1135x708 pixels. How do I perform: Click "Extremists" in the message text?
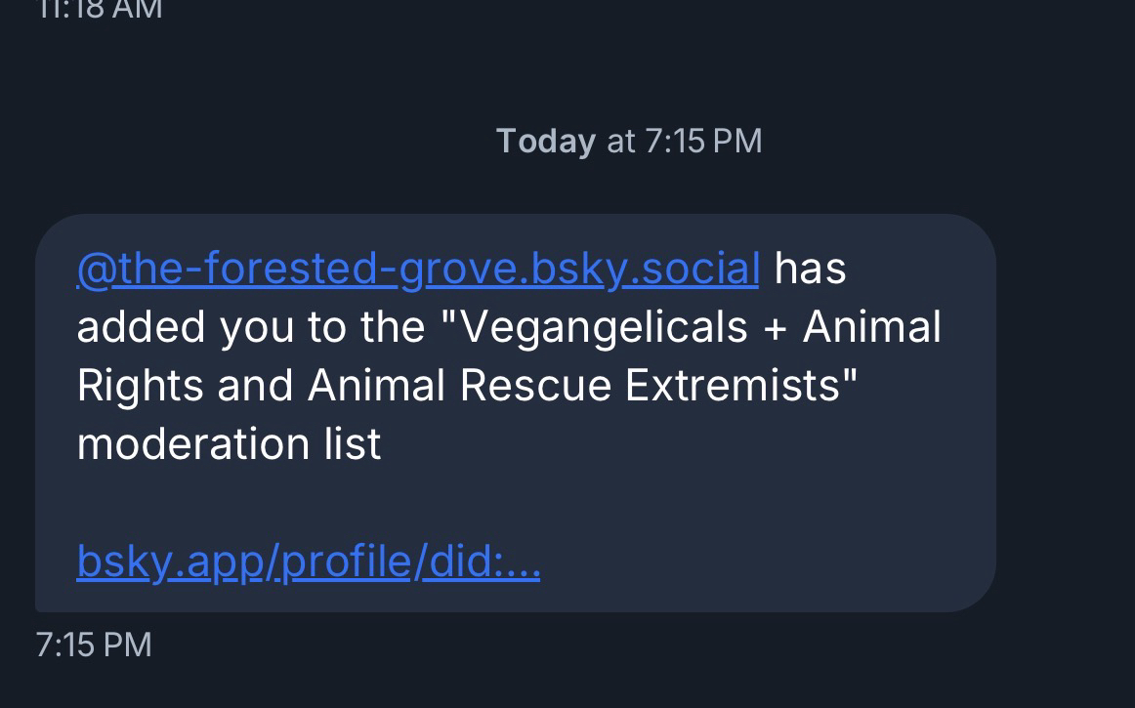pyautogui.click(x=733, y=386)
